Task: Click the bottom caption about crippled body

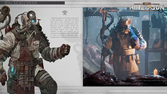Action: point(94,91)
